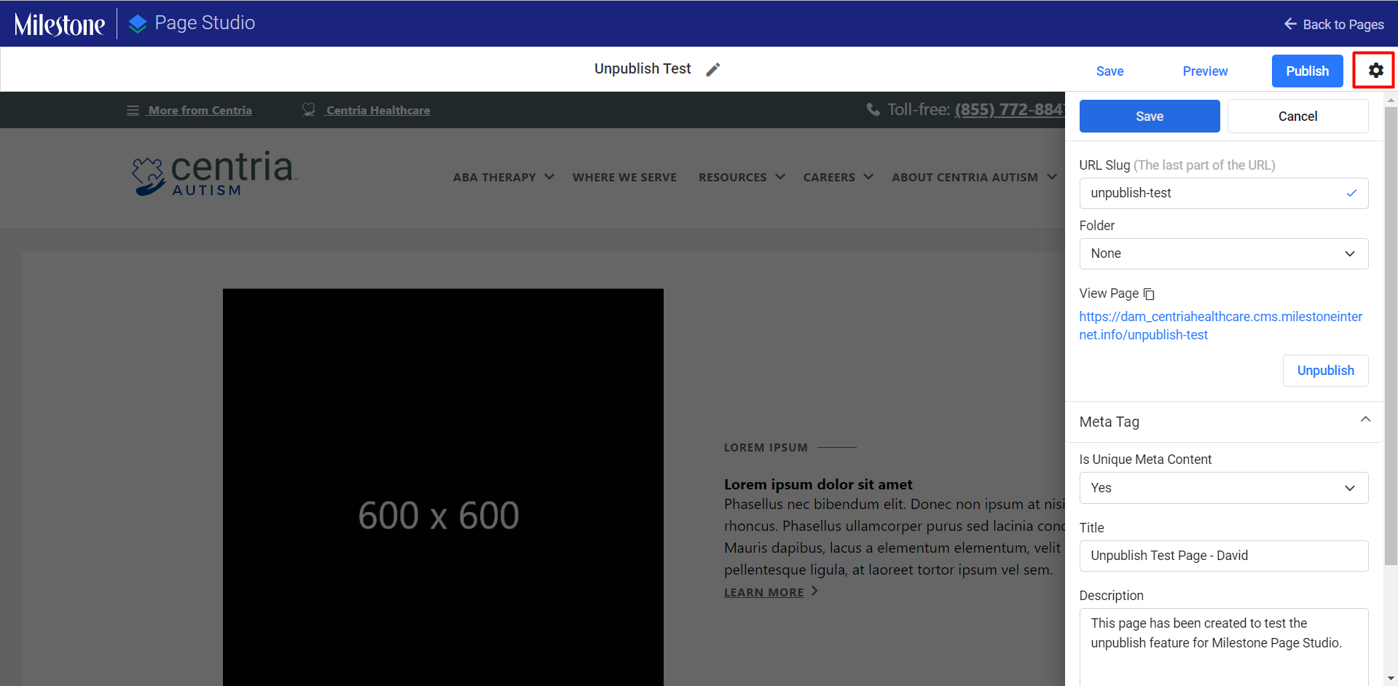Click the 600 x 600 placeholder image

(443, 487)
